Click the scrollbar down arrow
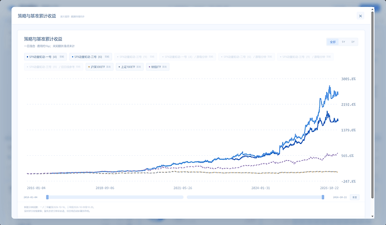 coord(373,217)
